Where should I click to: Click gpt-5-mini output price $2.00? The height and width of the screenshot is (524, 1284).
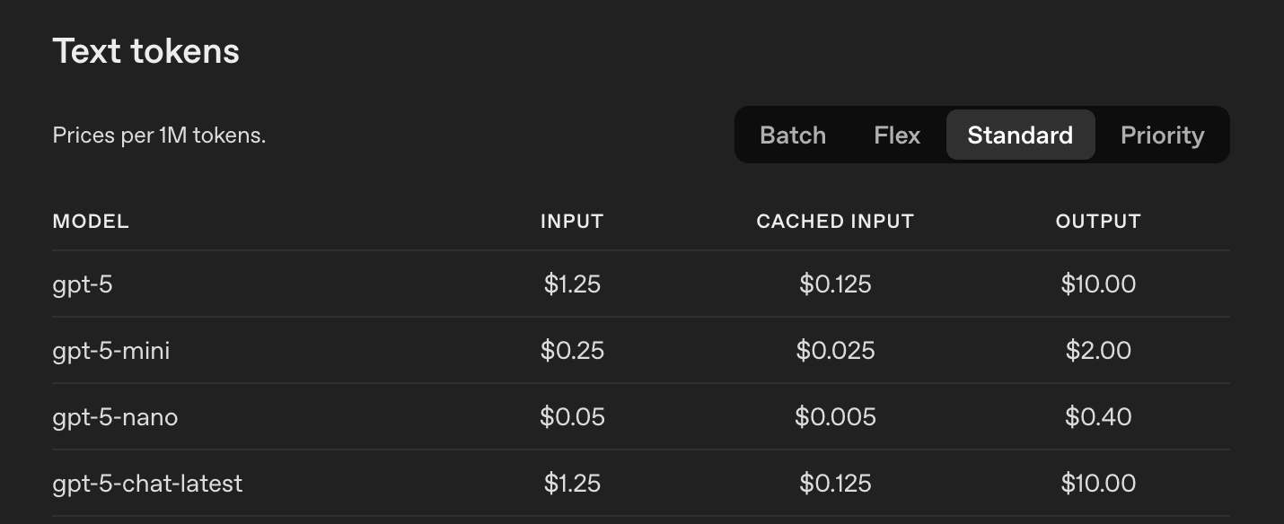[1098, 351]
